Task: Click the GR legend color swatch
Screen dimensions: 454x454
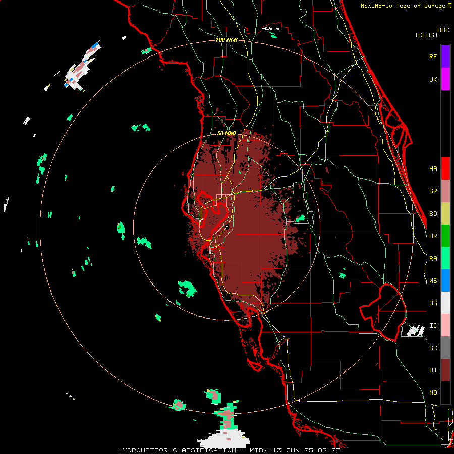Action: tap(445, 191)
